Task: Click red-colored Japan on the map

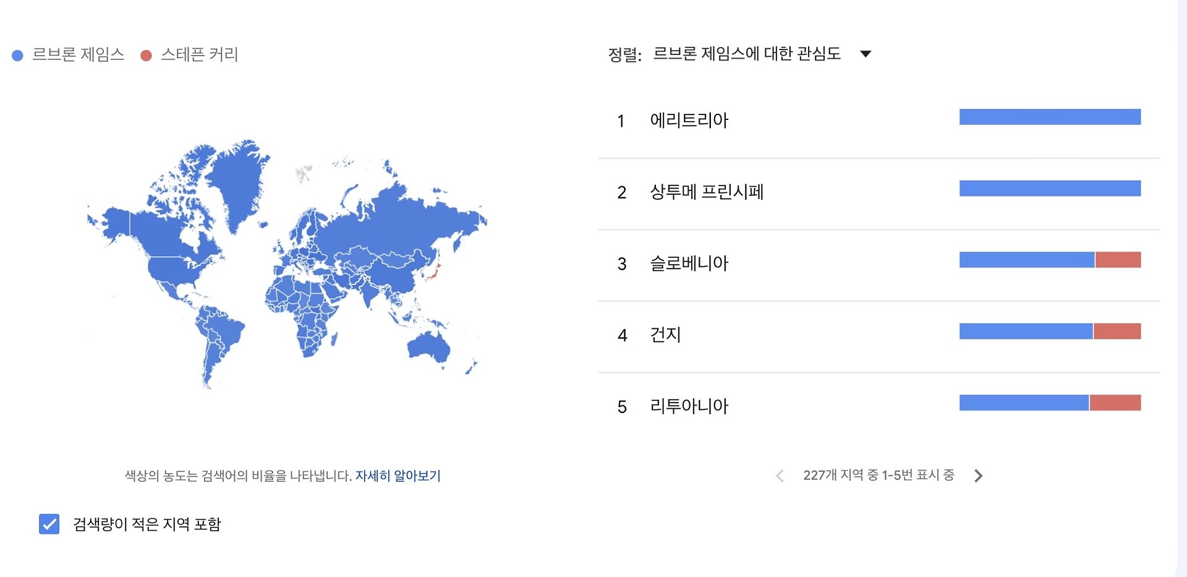Action: (x=433, y=271)
